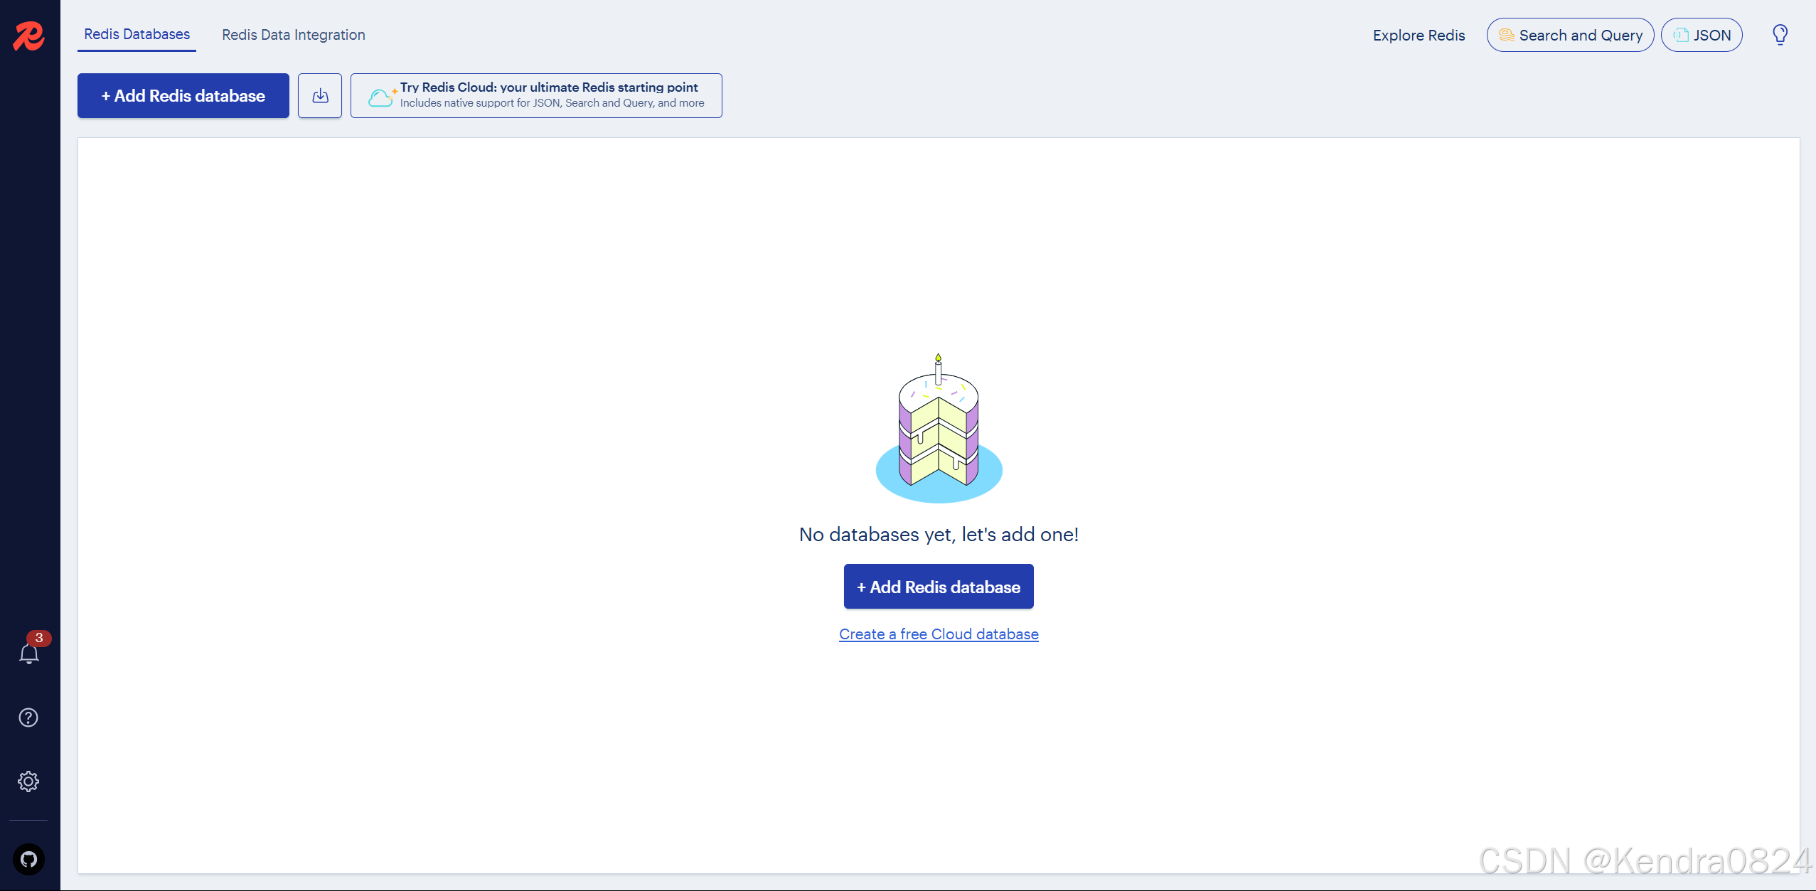This screenshot has width=1816, height=891.
Task: Open the GitHub repository icon
Action: coord(29,859)
